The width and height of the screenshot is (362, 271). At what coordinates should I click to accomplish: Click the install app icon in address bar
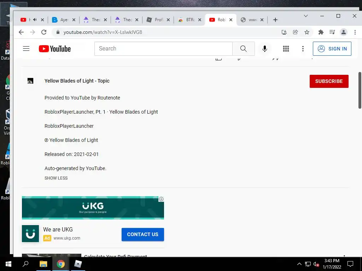pyautogui.click(x=284, y=32)
